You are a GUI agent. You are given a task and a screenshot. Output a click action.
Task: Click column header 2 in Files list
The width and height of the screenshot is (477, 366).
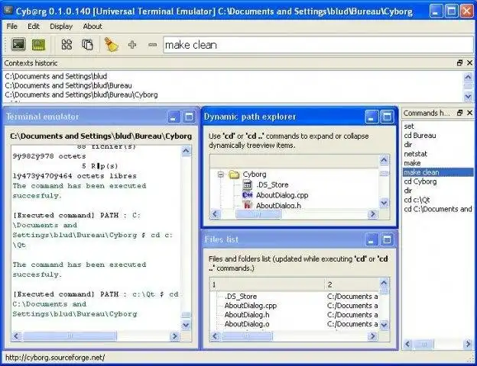352,284
